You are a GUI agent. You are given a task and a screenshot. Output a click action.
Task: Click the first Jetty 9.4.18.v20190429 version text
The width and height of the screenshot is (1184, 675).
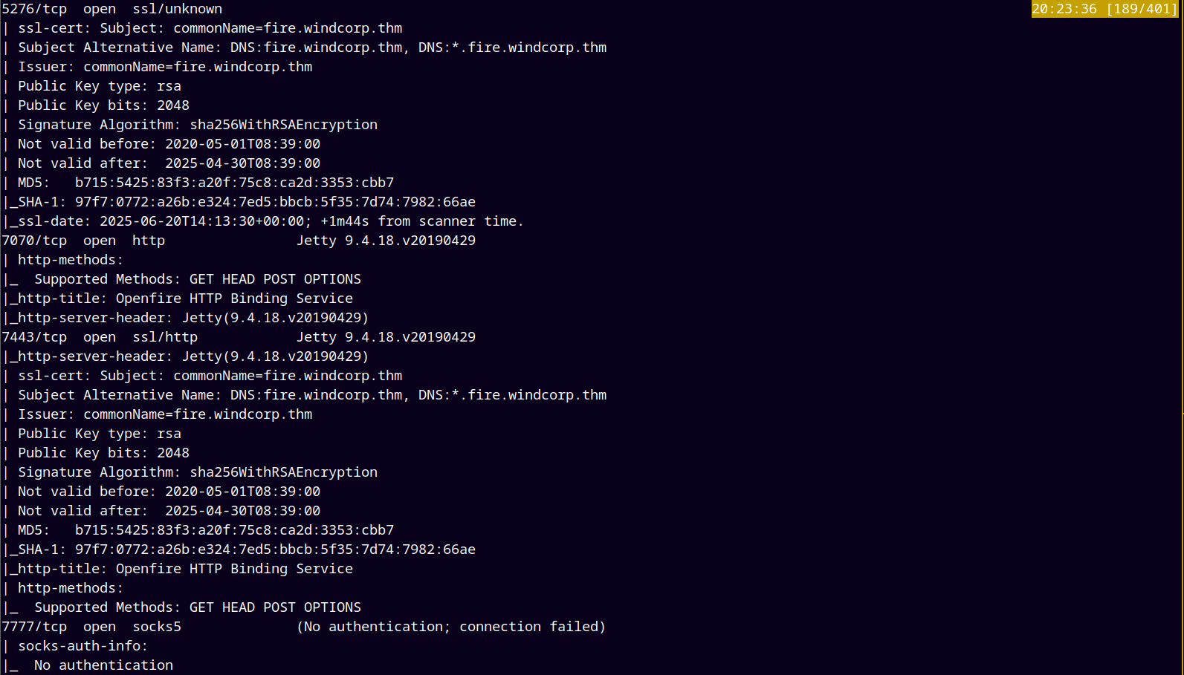tap(386, 241)
